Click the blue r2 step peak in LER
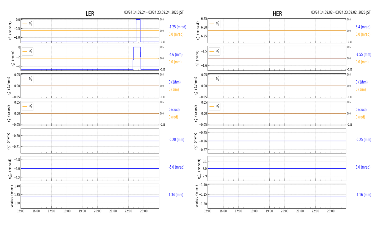The image size is (374, 229). [137, 47]
